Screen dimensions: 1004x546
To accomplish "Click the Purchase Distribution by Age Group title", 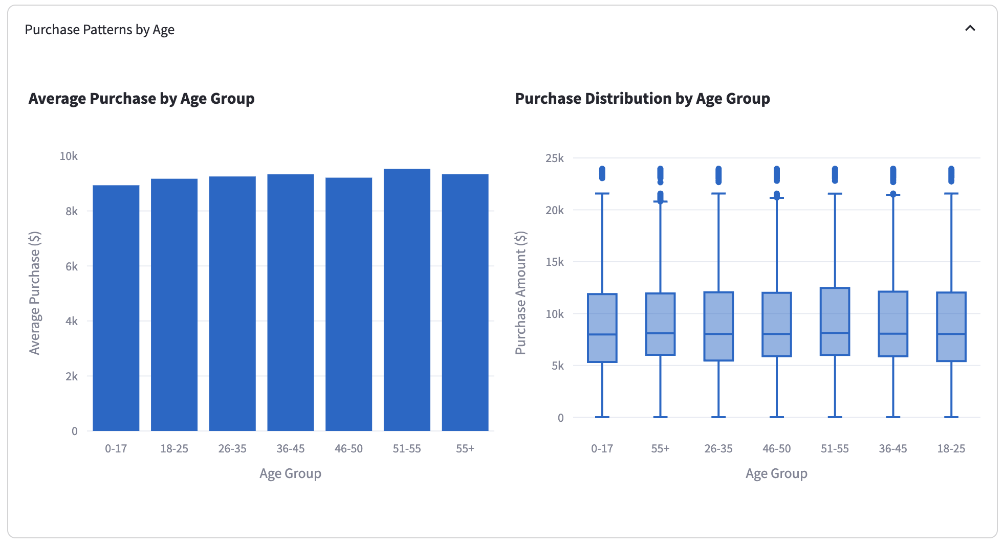I will tap(642, 98).
